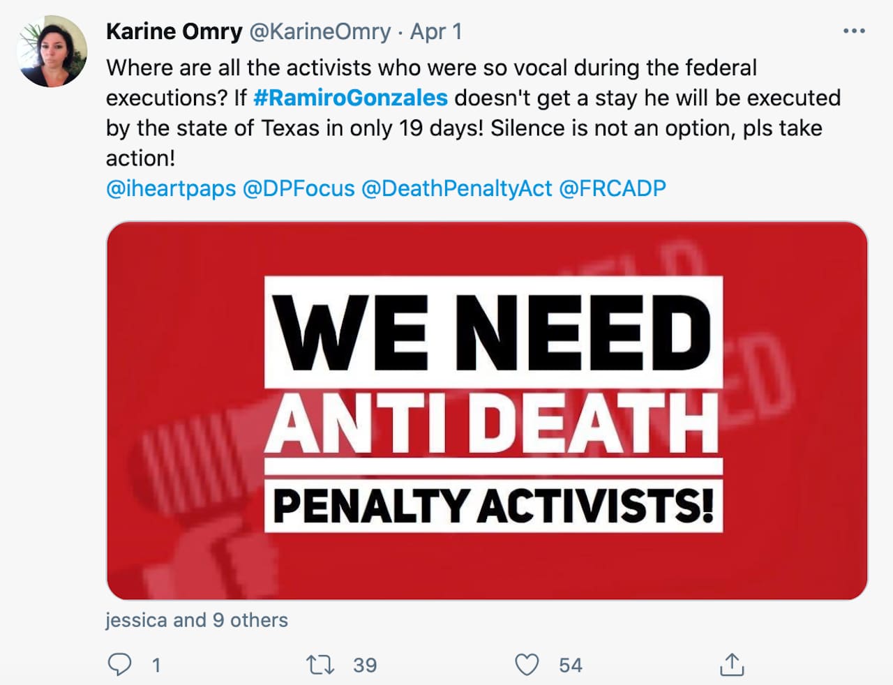Click the reply speech bubble icon
893x685 pixels.
119,664
